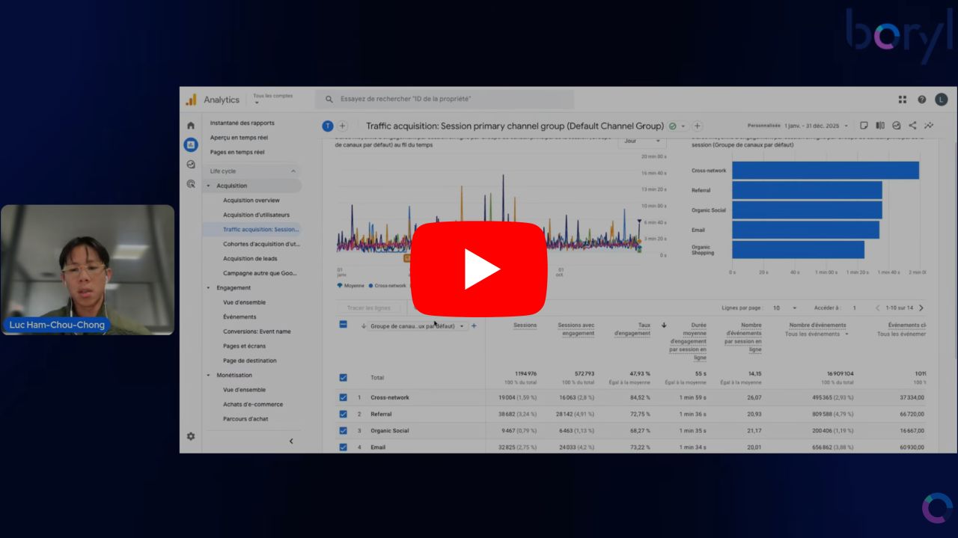This screenshot has height=538, width=958.
Task: Open the Explore icon in the left rail
Action: pos(191,165)
